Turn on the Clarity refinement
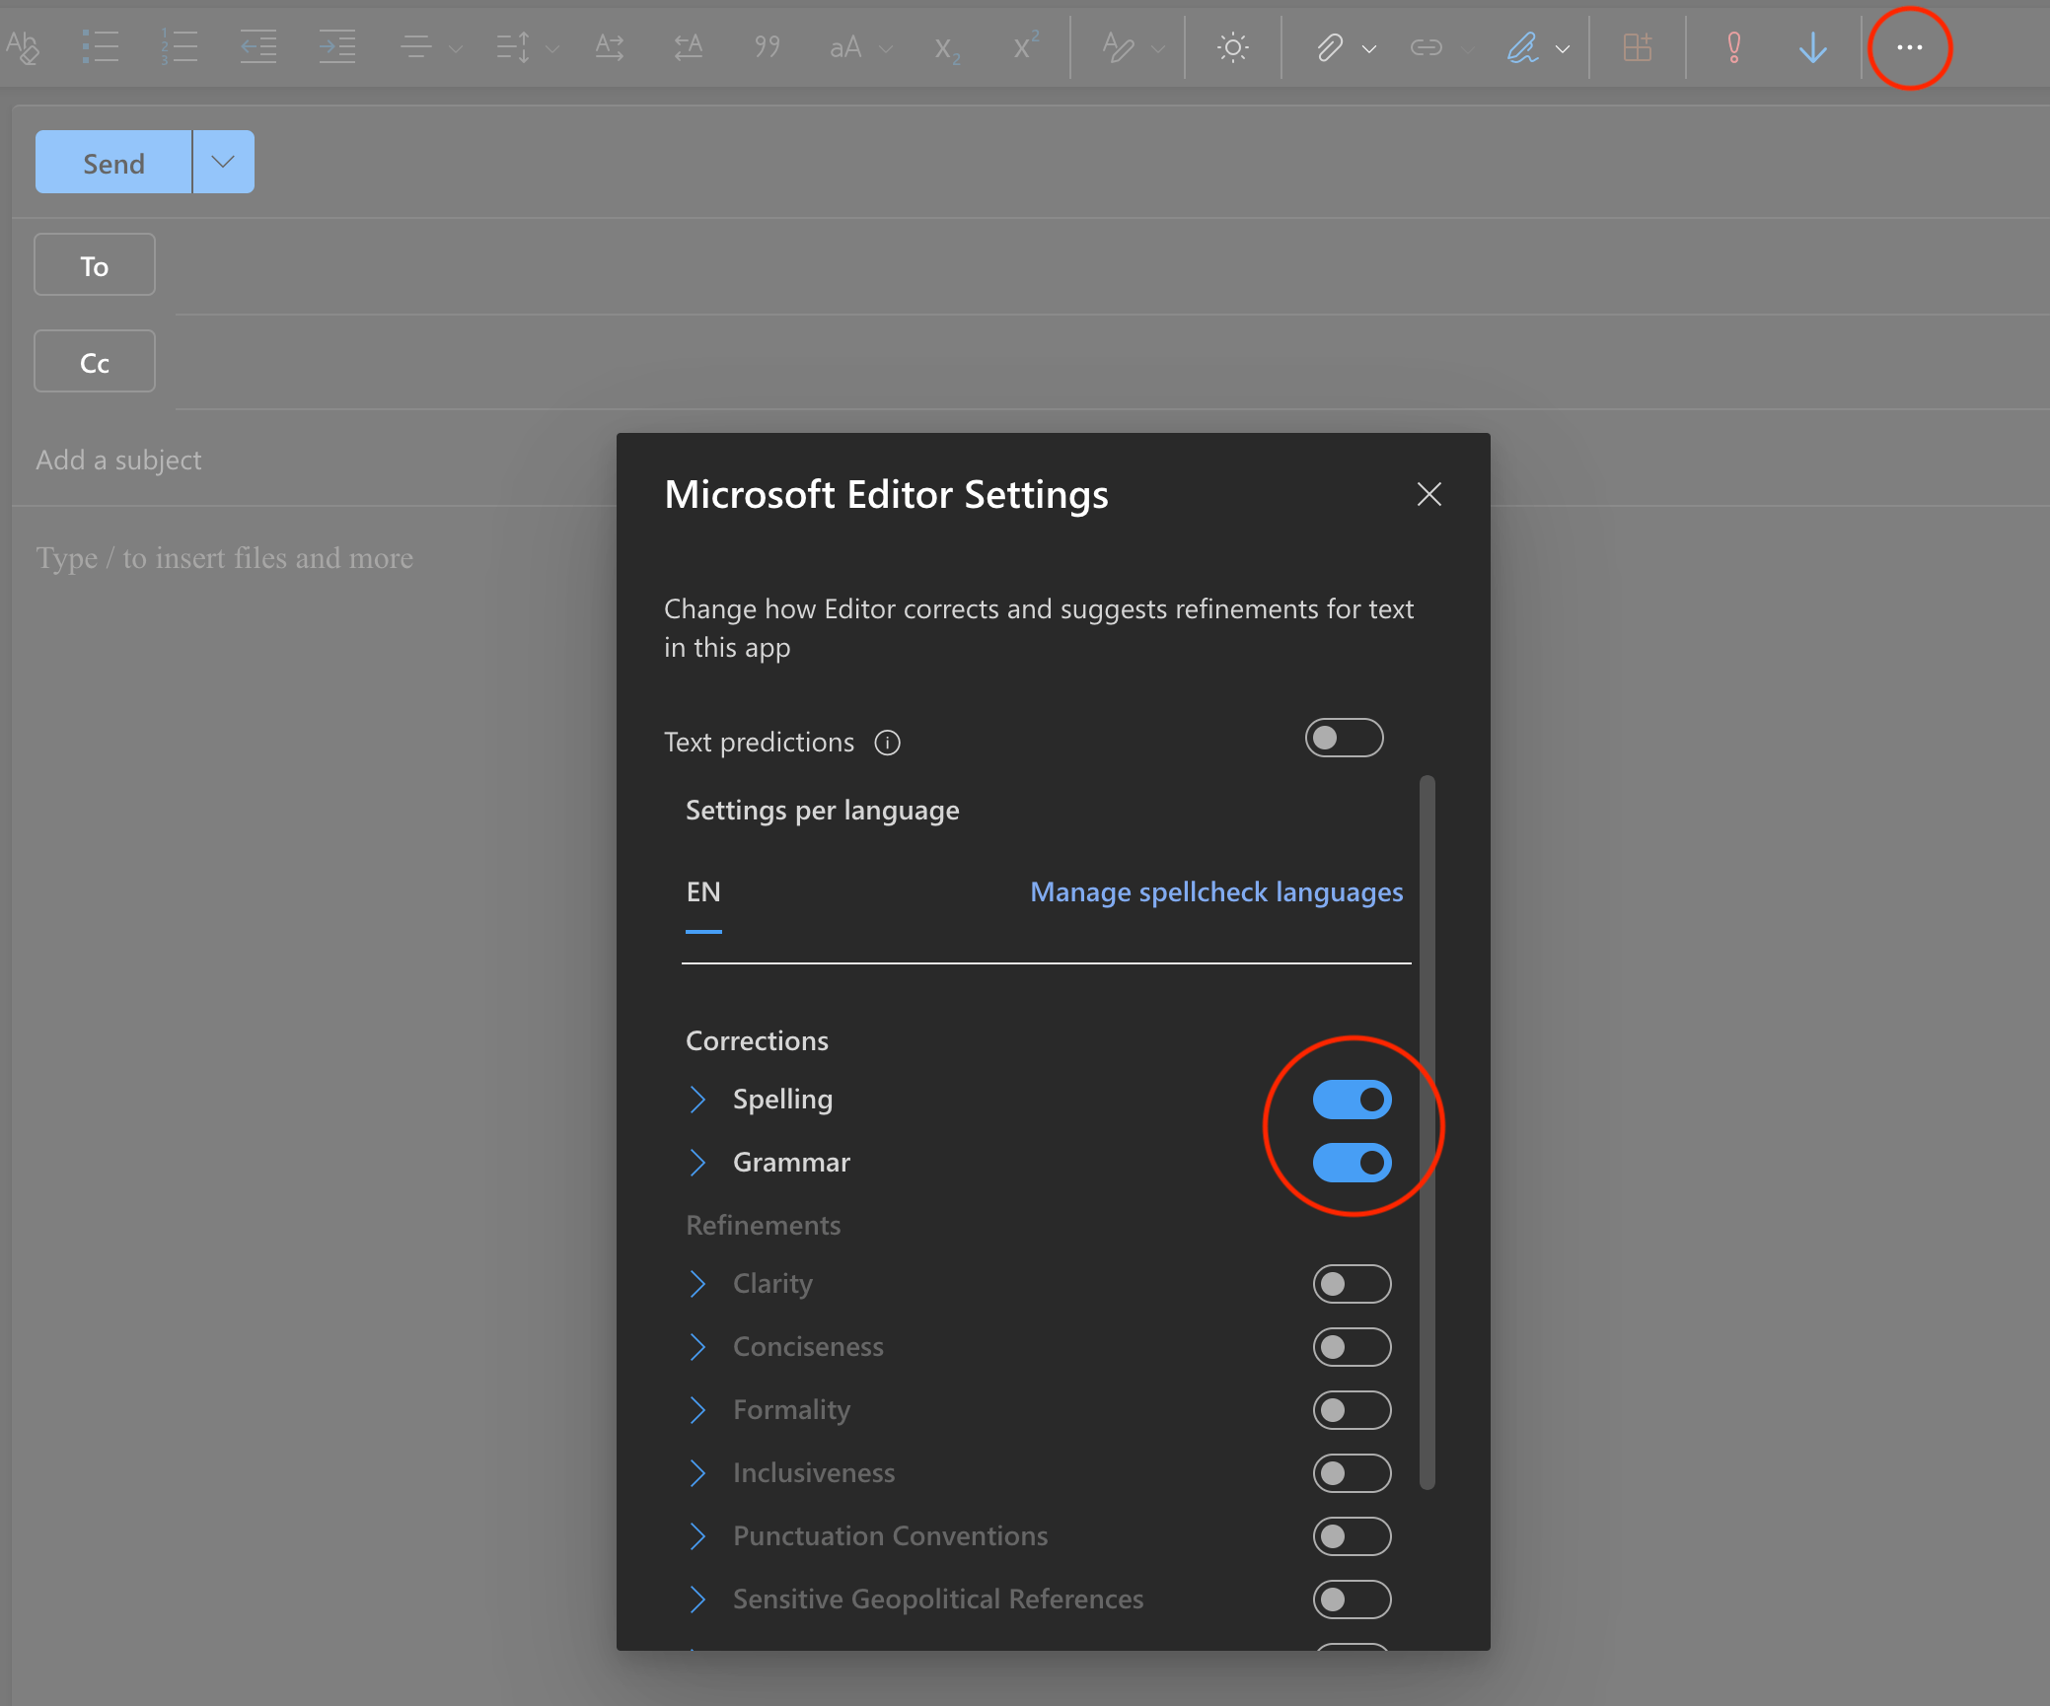 click(1352, 1283)
